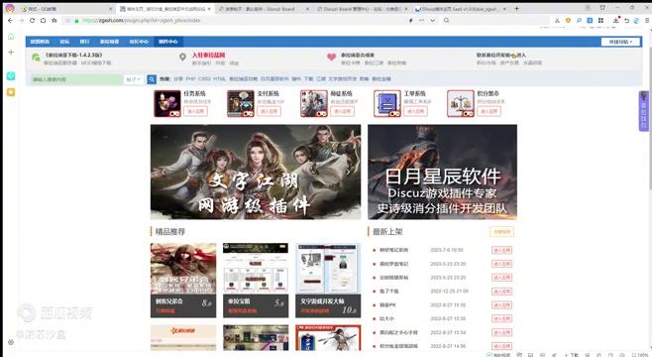
Task: Open the 比大小 entry in 最新上架
Action: [x=386, y=318]
